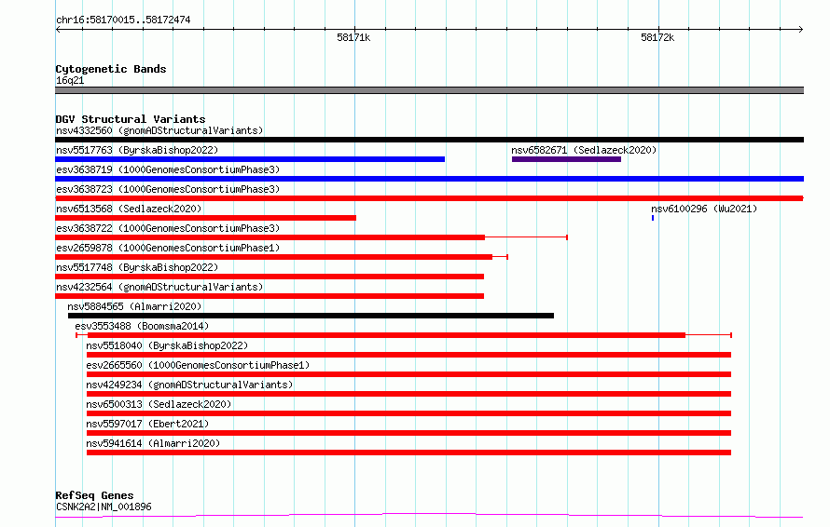The image size is (830, 527).
Task: Click the blue esv3638719 variant bar
Action: (x=429, y=179)
